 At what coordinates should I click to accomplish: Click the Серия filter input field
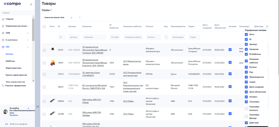(194, 37)
